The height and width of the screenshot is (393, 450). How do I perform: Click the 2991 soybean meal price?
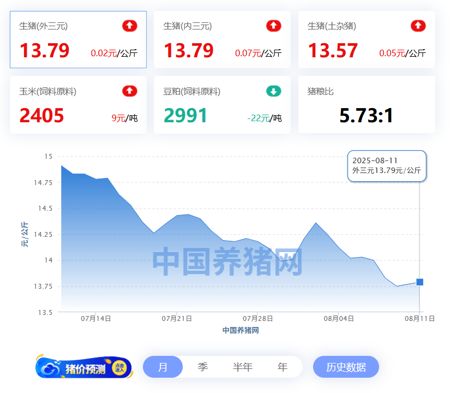pyautogui.click(x=185, y=116)
